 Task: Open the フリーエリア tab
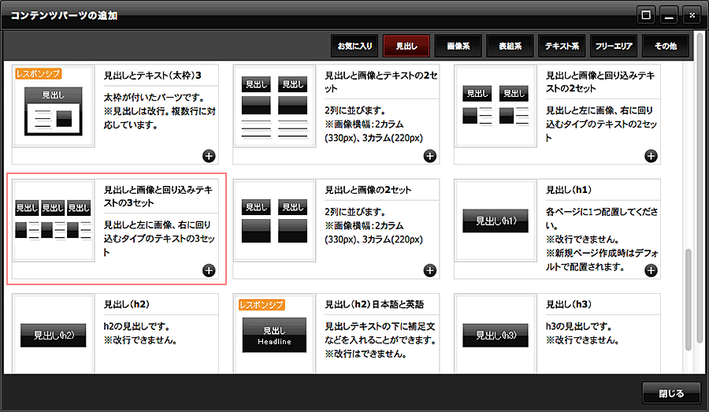point(614,46)
